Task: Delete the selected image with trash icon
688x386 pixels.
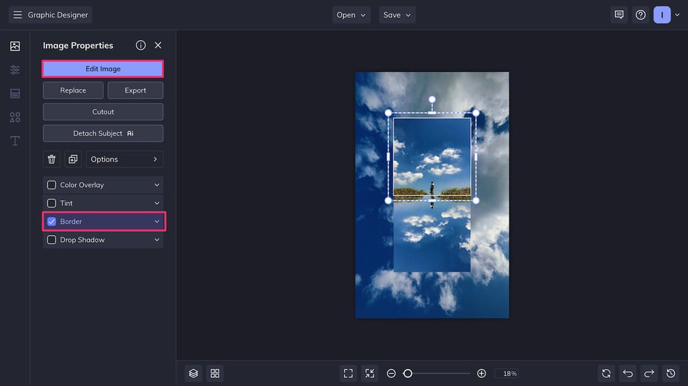Action: [51, 159]
